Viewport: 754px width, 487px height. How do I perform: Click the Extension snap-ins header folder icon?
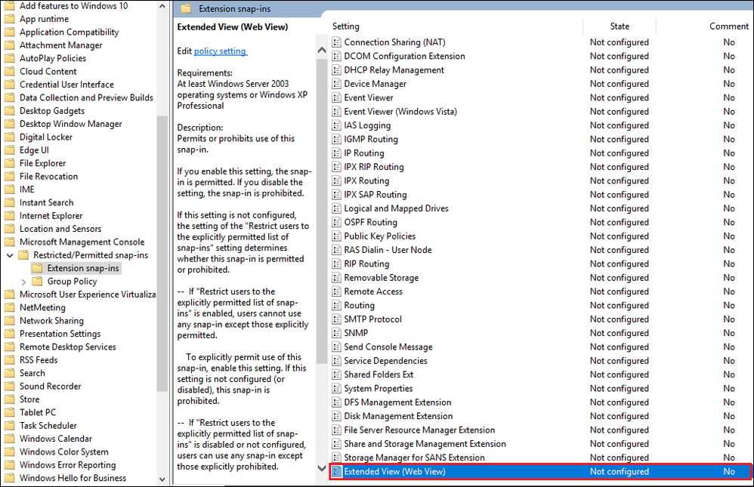(186, 8)
